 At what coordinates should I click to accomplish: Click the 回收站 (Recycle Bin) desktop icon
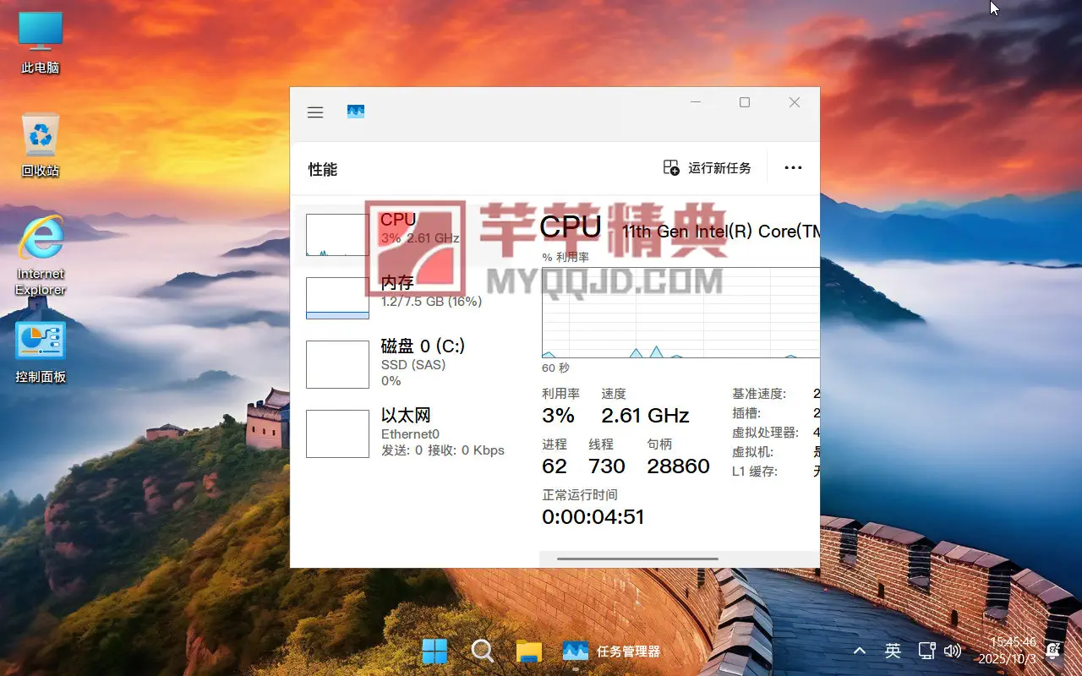[x=41, y=145]
